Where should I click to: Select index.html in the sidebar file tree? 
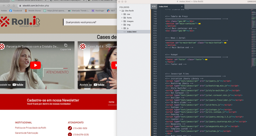click(x=131, y=32)
